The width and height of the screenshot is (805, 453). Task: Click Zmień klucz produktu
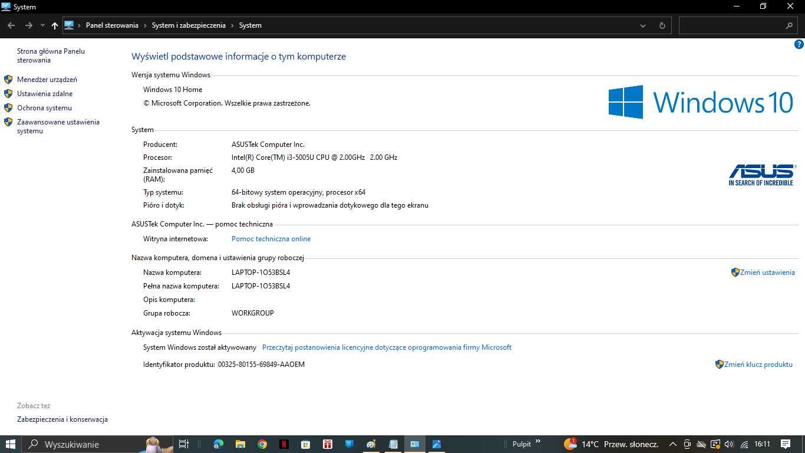[x=758, y=365]
